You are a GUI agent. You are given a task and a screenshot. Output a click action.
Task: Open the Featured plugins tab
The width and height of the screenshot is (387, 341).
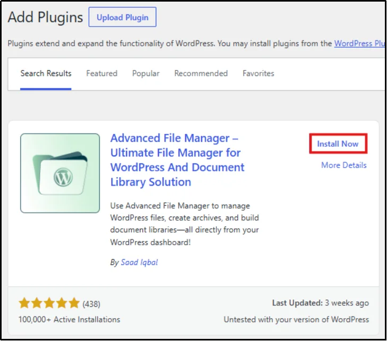pyautogui.click(x=102, y=73)
